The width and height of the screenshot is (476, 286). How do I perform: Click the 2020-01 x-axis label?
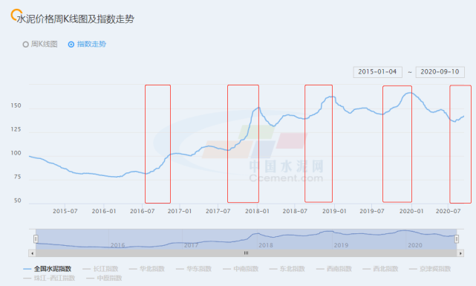(411, 211)
